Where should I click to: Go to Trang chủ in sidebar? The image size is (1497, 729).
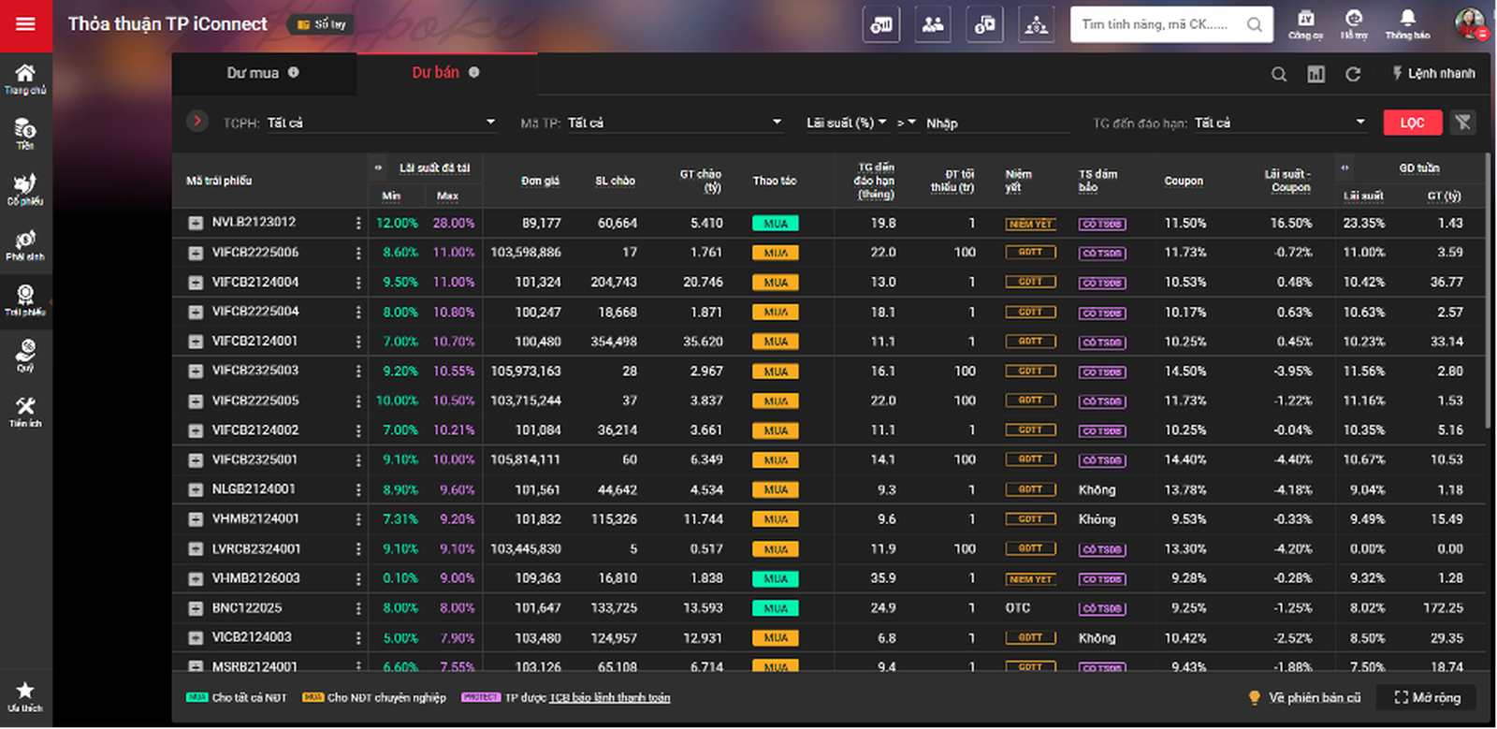click(25, 79)
